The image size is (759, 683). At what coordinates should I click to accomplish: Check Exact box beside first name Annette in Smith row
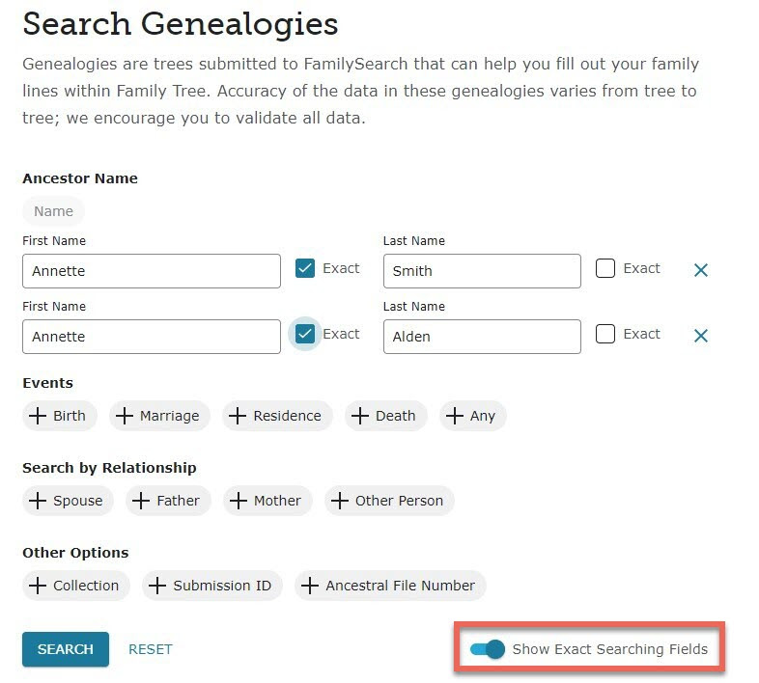click(x=305, y=268)
